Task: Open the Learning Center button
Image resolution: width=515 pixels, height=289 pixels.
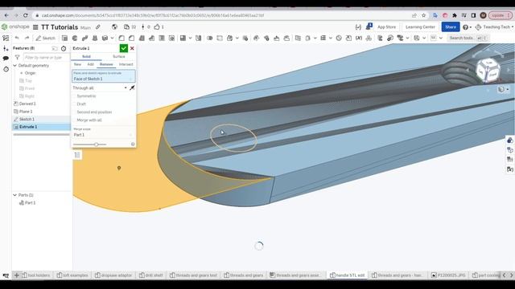Action: tap(420, 26)
